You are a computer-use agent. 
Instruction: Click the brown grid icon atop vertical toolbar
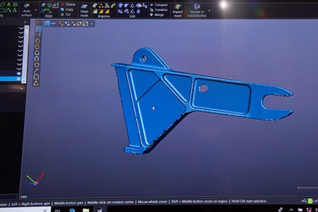pyautogui.click(x=38, y=23)
